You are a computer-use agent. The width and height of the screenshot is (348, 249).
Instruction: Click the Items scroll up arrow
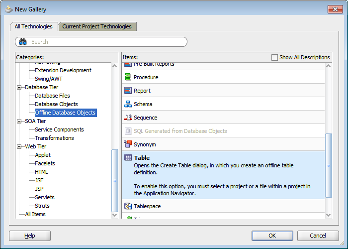[329, 66]
